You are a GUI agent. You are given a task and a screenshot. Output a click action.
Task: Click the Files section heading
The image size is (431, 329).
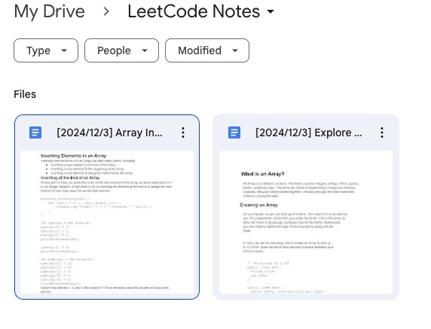[x=25, y=94]
